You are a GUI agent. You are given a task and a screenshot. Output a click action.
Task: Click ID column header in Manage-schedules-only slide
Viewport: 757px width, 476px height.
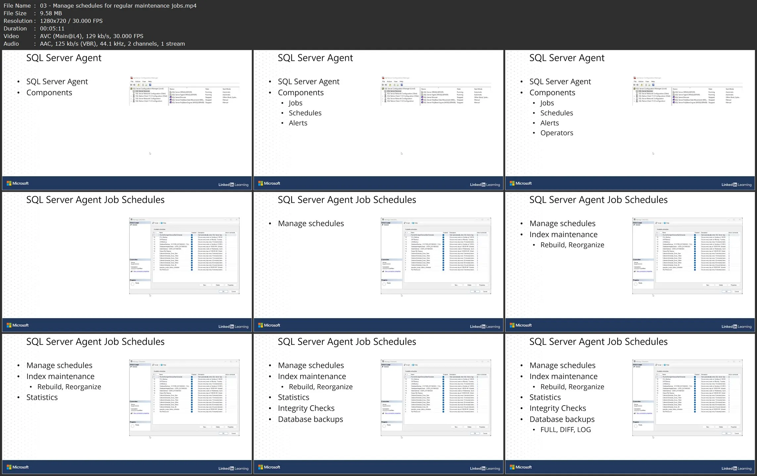tap(405, 233)
